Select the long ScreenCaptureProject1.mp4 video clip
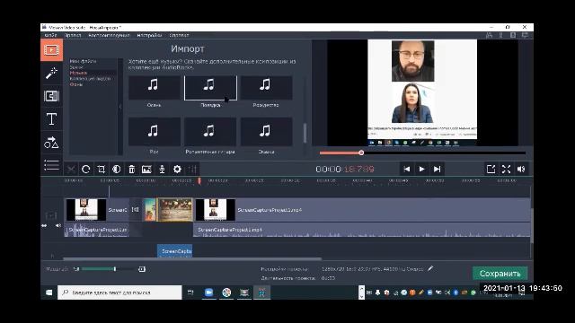 pos(363,210)
